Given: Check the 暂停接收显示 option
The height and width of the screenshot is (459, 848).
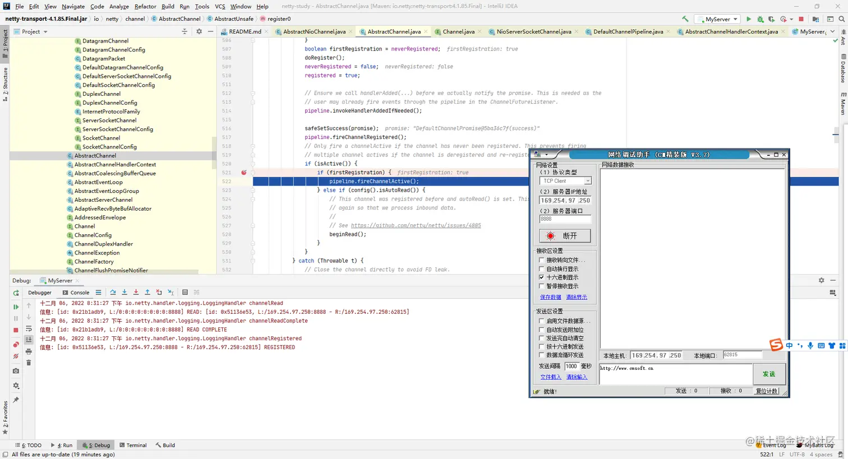Looking at the screenshot, I should 542,286.
